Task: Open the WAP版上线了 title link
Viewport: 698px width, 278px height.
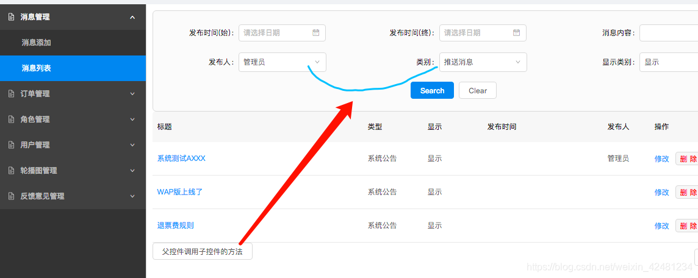Action: [180, 192]
